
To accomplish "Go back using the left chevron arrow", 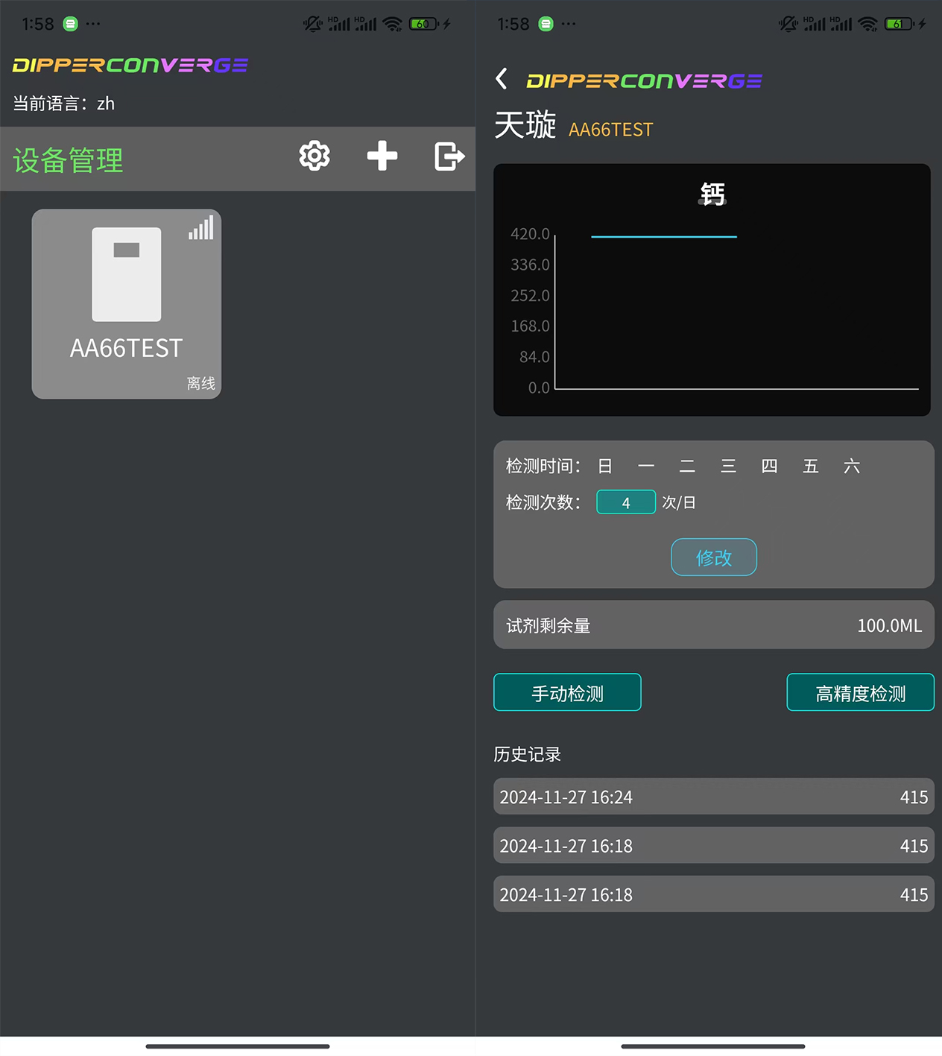I will coord(502,79).
